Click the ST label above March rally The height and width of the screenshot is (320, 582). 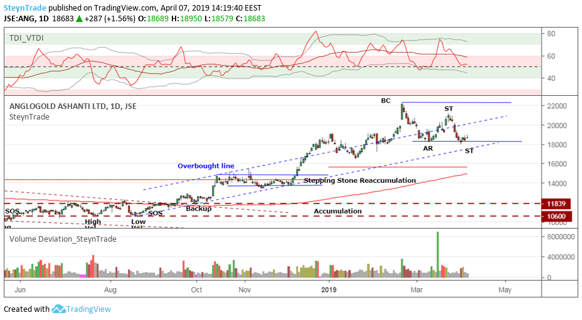[x=449, y=108]
